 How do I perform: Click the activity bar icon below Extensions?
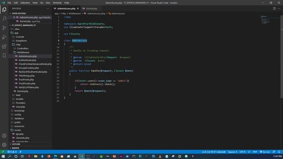point(4,56)
